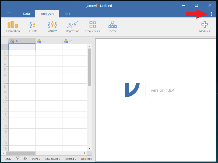Open the Frequencies analysis menu

click(93, 27)
